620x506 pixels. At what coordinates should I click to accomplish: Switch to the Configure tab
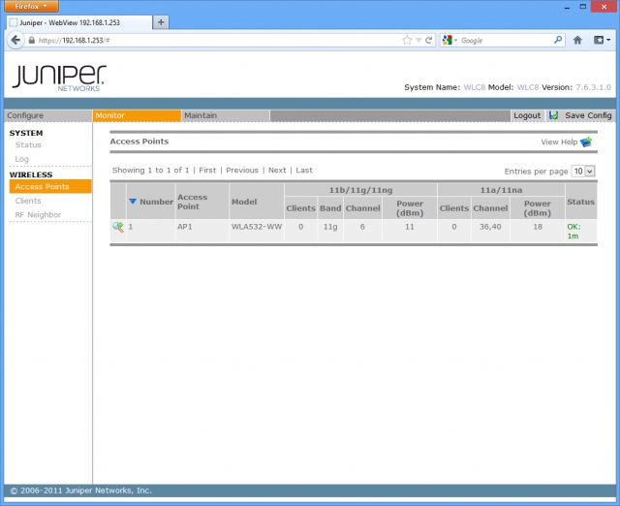point(47,115)
